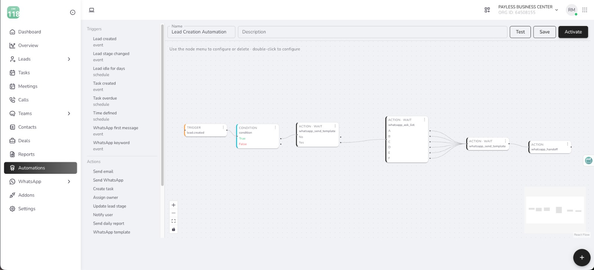
Task: Open the Addons plug icon in sidebar
Action: click(x=12, y=195)
